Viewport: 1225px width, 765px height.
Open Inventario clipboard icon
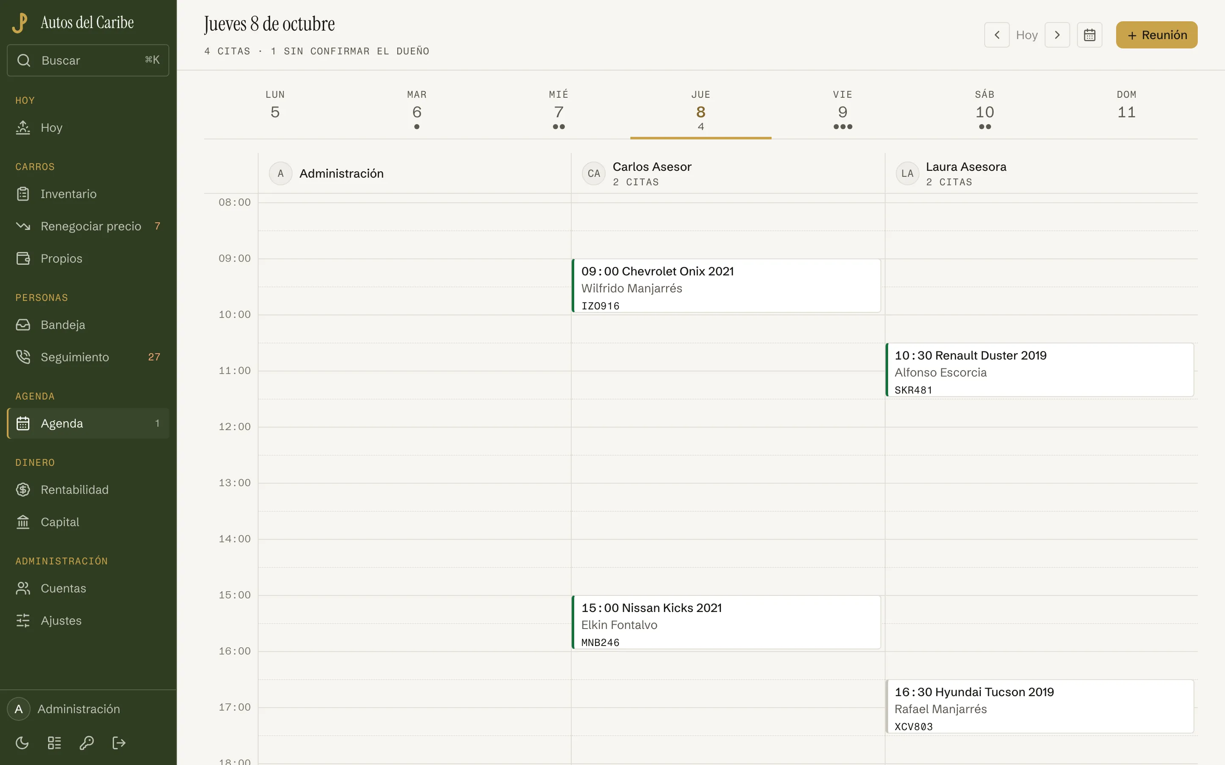(23, 194)
